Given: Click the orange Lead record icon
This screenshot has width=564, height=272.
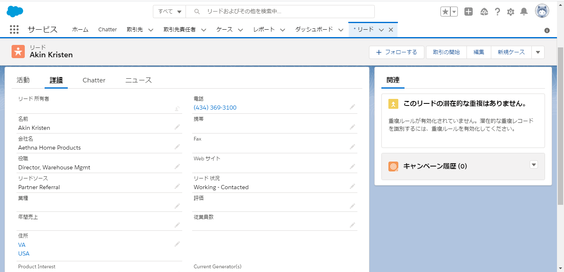Looking at the screenshot, I should (18, 52).
